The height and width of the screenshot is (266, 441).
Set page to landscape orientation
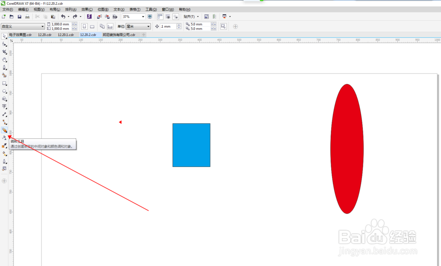click(x=92, y=26)
